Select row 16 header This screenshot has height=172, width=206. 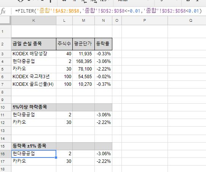tap(5, 154)
